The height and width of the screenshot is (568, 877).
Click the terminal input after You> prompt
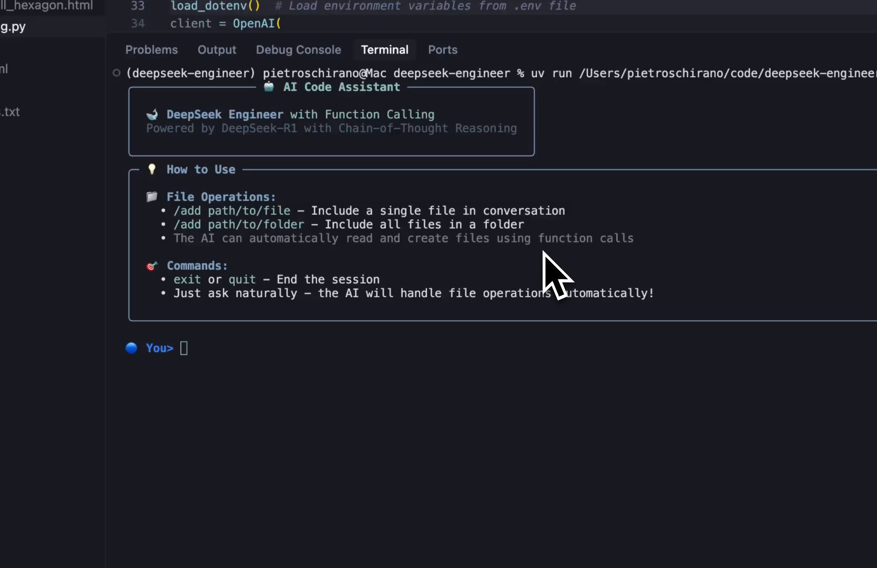(184, 348)
